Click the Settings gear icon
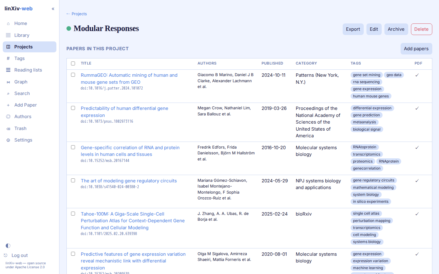 click(8, 140)
